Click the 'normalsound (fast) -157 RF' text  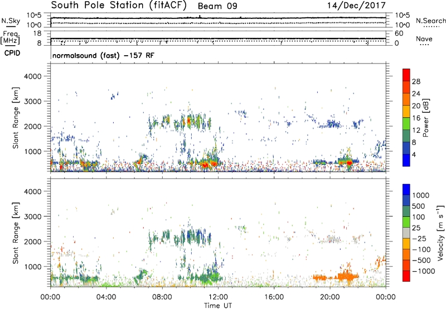[103, 55]
